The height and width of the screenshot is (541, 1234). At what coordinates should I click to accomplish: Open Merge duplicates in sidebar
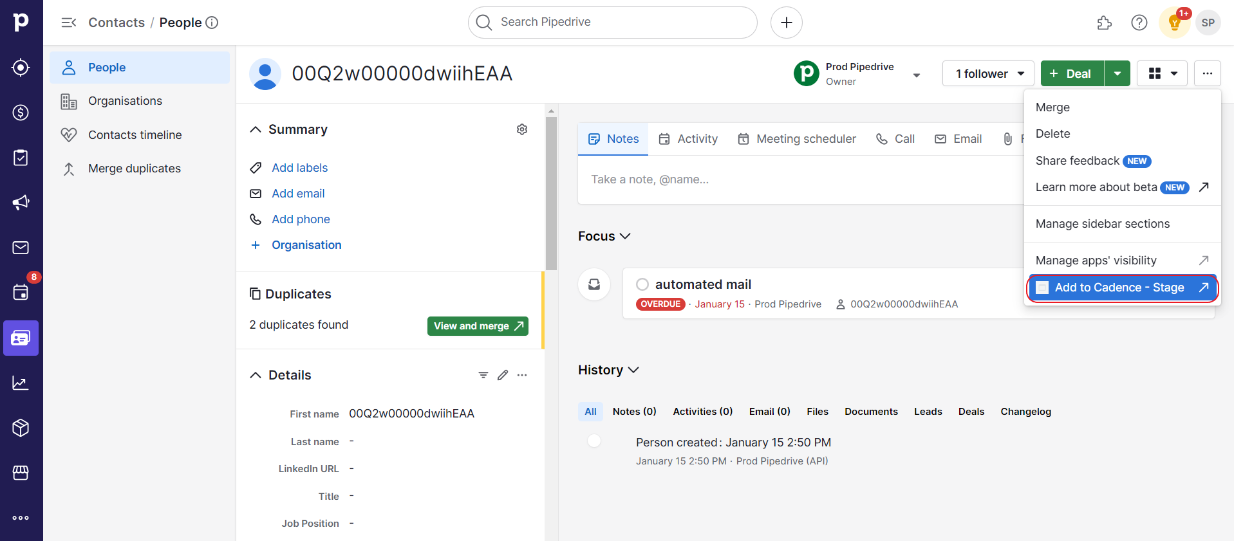coord(140,169)
